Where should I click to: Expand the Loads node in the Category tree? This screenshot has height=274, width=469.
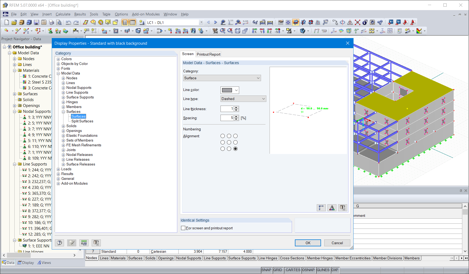point(58,169)
